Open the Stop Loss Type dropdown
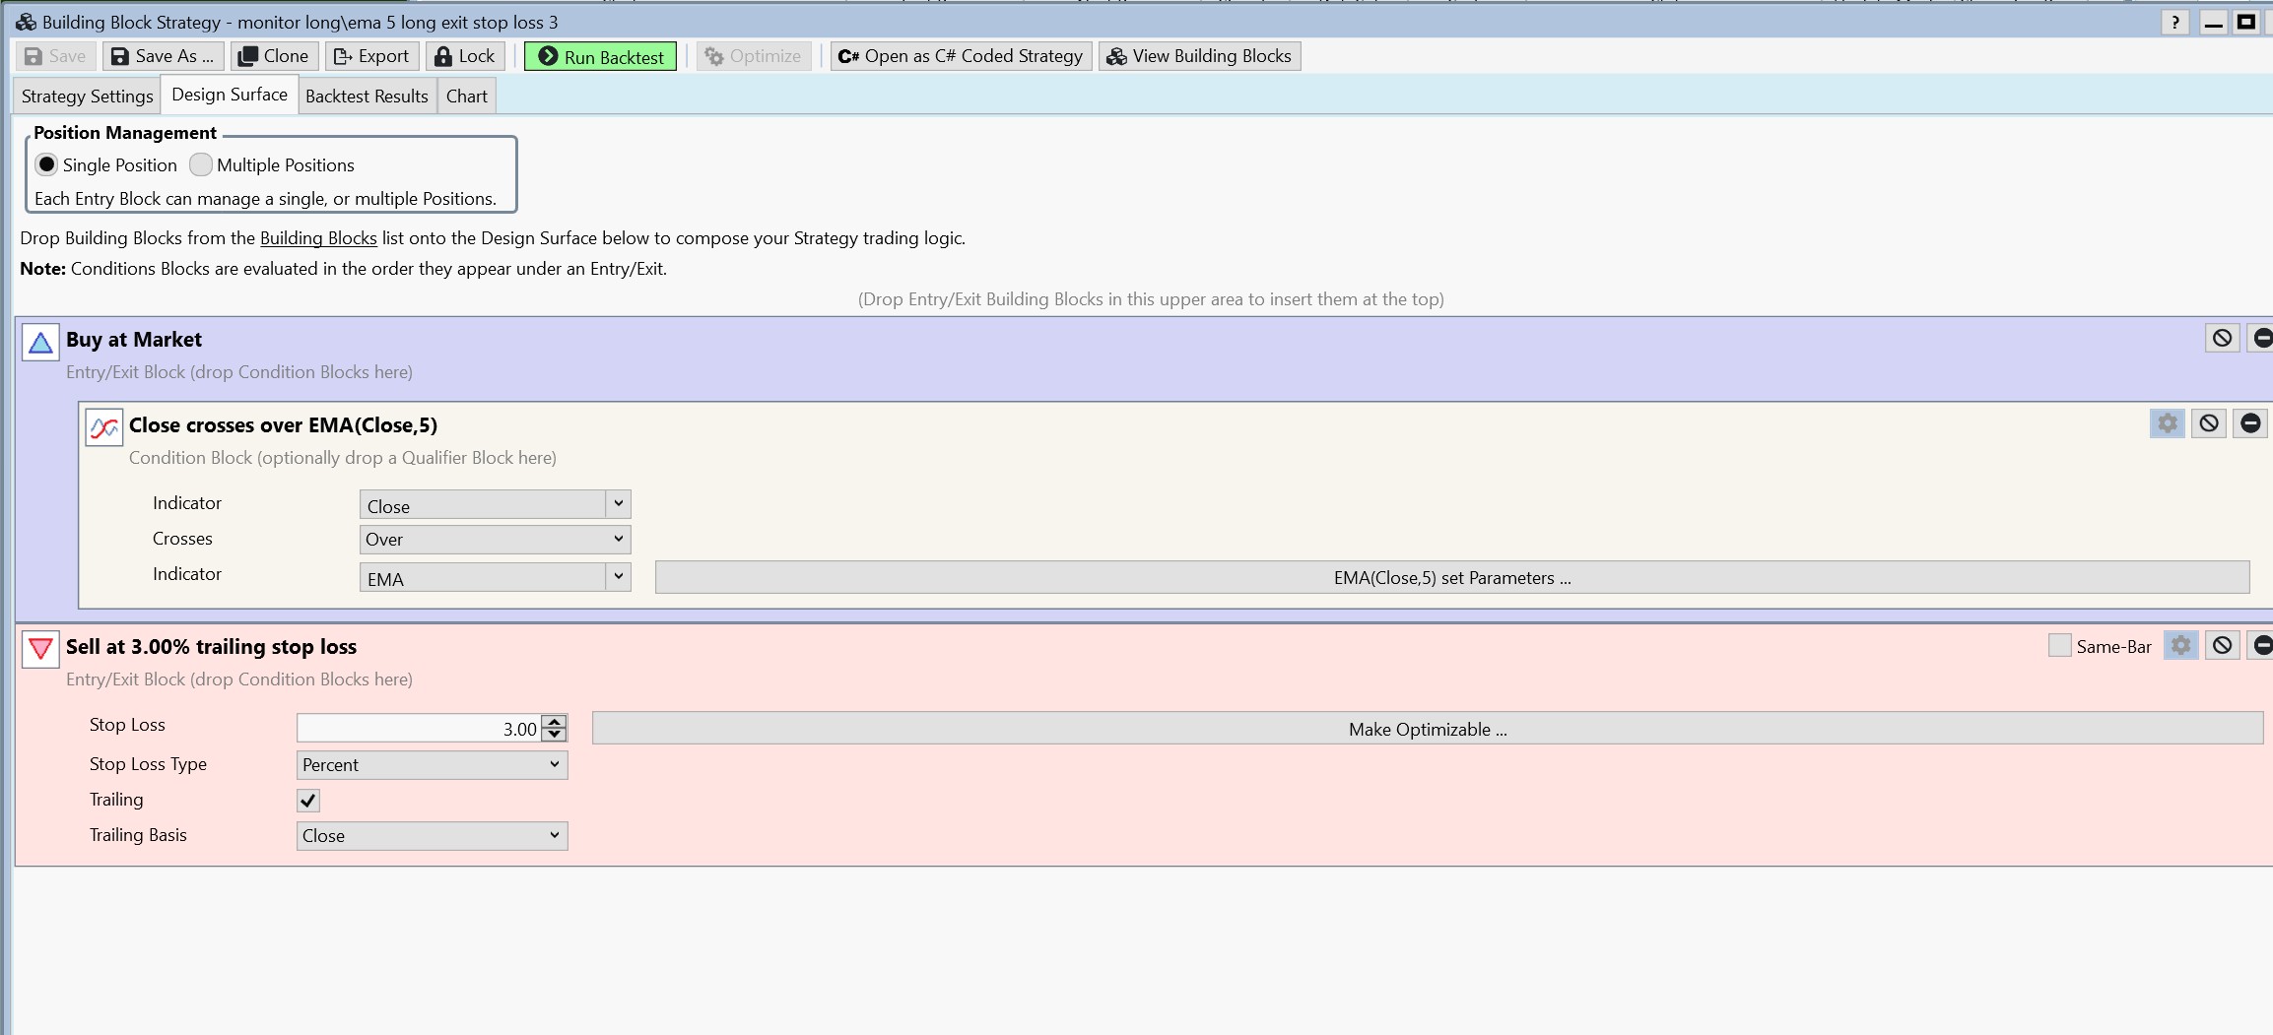The image size is (2273, 1035). tap(432, 765)
